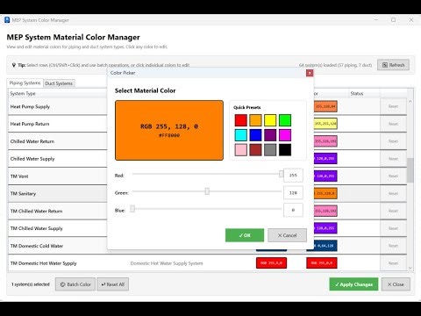Click the orange color preview panel
Image resolution: width=421 pixels, height=316 pixels.
[x=169, y=131]
